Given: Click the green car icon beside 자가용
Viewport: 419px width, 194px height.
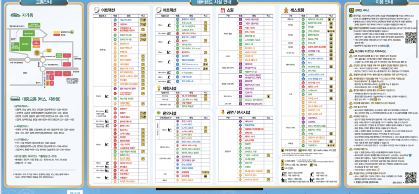Looking at the screenshot, I should tap(16, 15).
